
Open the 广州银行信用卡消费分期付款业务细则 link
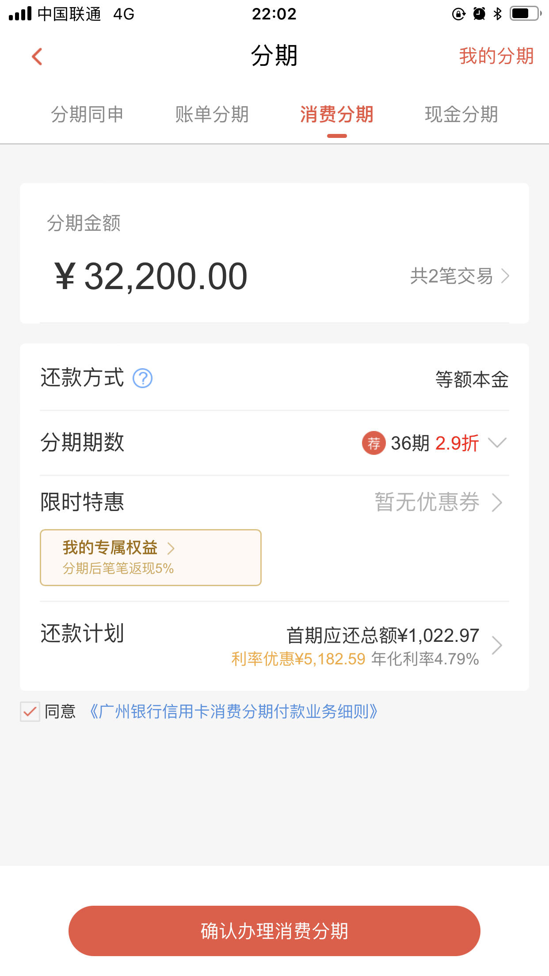coord(233,712)
